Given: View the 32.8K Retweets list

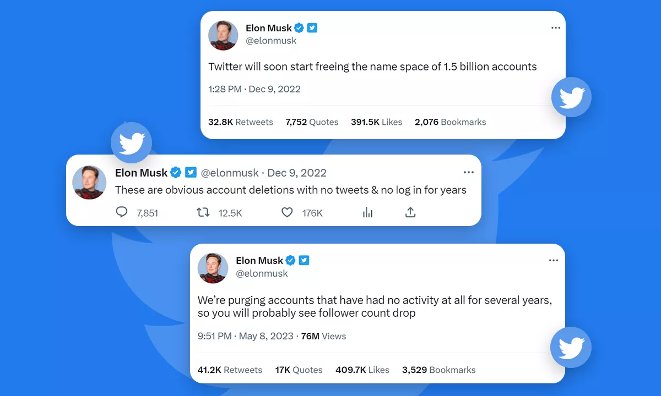Looking at the screenshot, I should (x=241, y=122).
